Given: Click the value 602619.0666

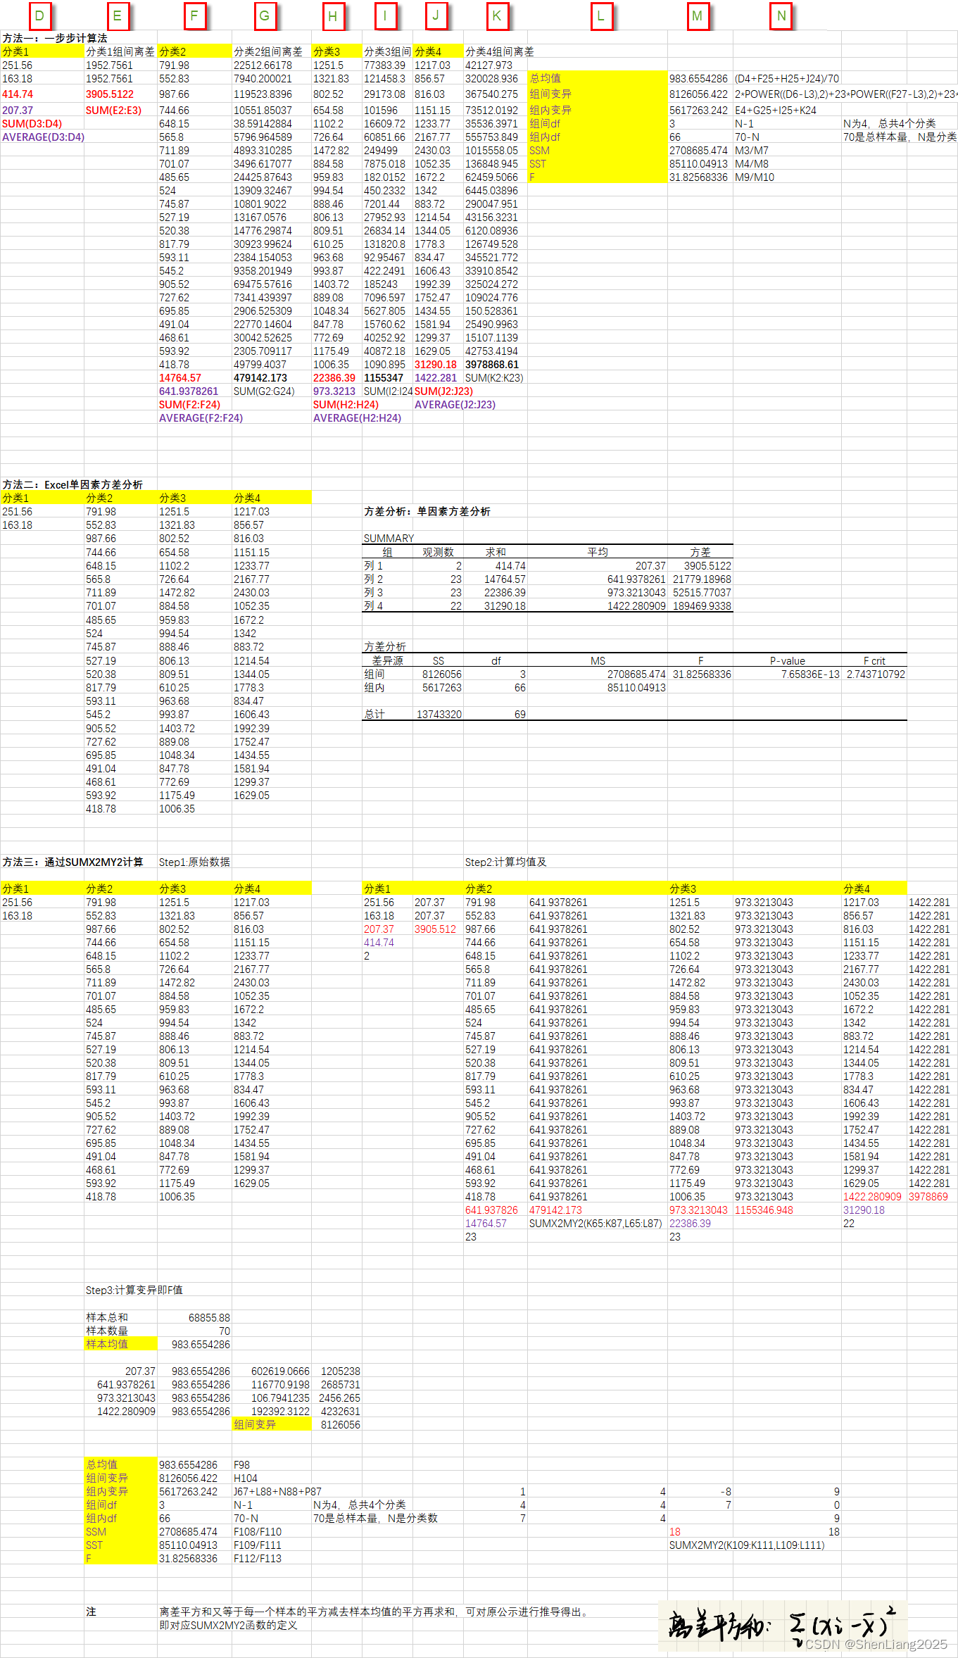Looking at the screenshot, I should click(x=280, y=1371).
